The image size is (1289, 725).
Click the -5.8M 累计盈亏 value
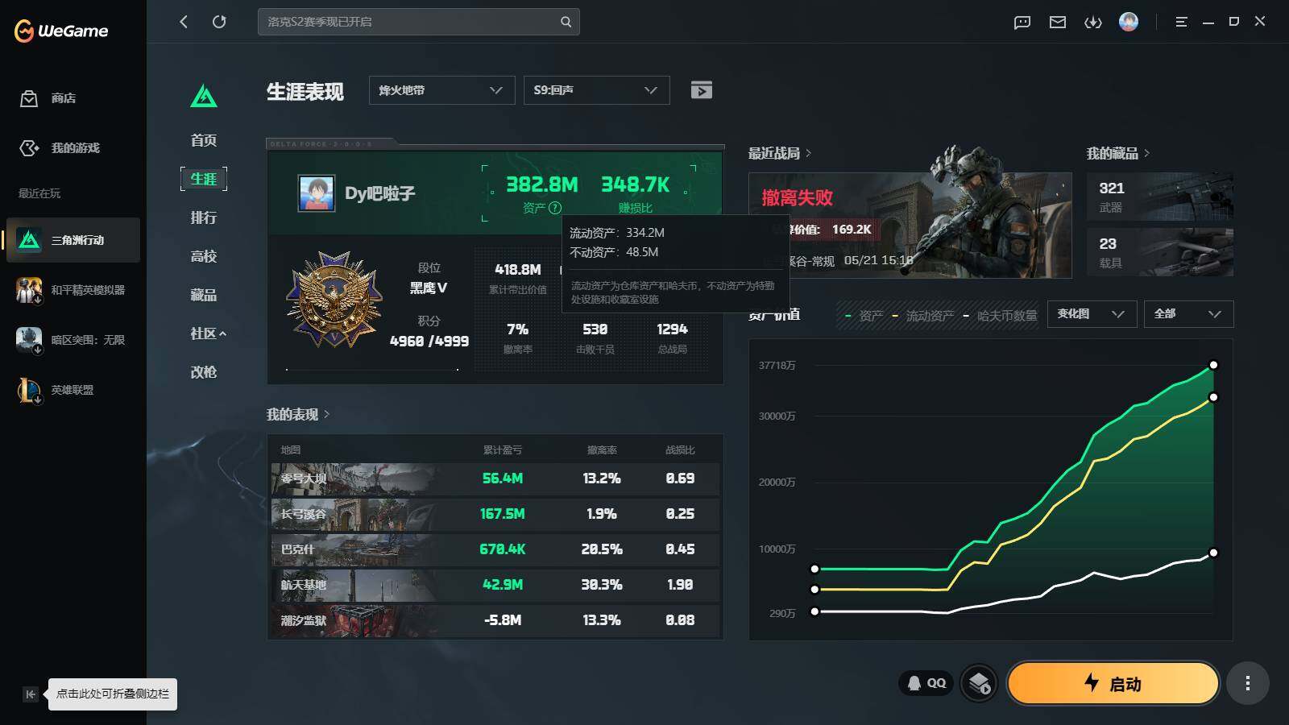click(503, 620)
